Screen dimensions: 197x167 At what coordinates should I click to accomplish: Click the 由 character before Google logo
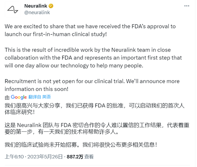[7, 97]
